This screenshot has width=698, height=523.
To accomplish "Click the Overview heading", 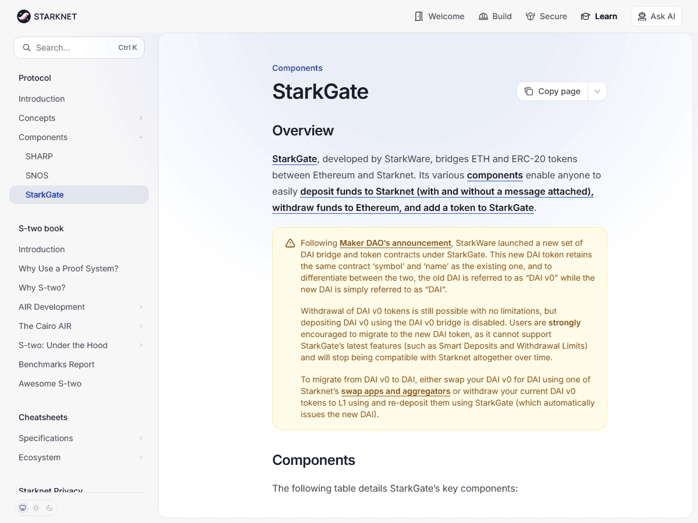I will click(x=303, y=130).
